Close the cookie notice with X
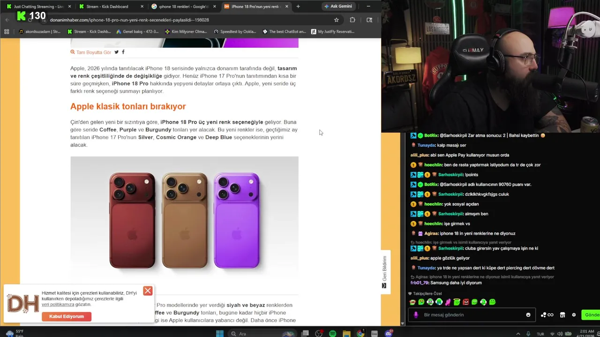The width and height of the screenshot is (600, 337). [x=148, y=291]
